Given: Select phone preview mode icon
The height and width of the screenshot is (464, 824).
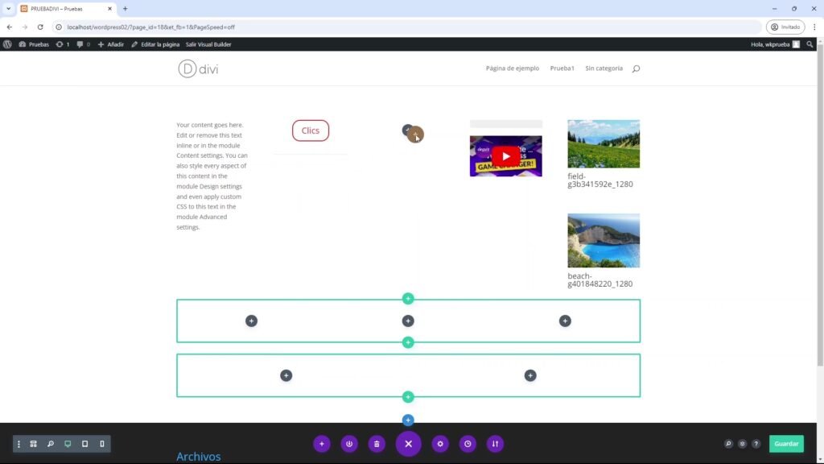Looking at the screenshot, I should point(102,444).
